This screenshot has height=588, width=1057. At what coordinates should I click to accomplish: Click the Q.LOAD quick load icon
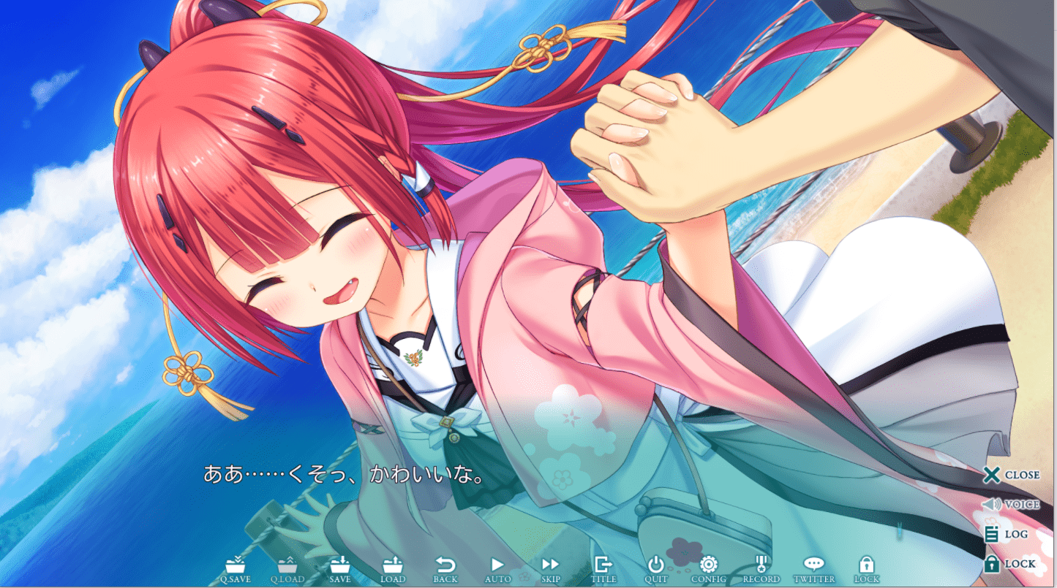click(286, 569)
